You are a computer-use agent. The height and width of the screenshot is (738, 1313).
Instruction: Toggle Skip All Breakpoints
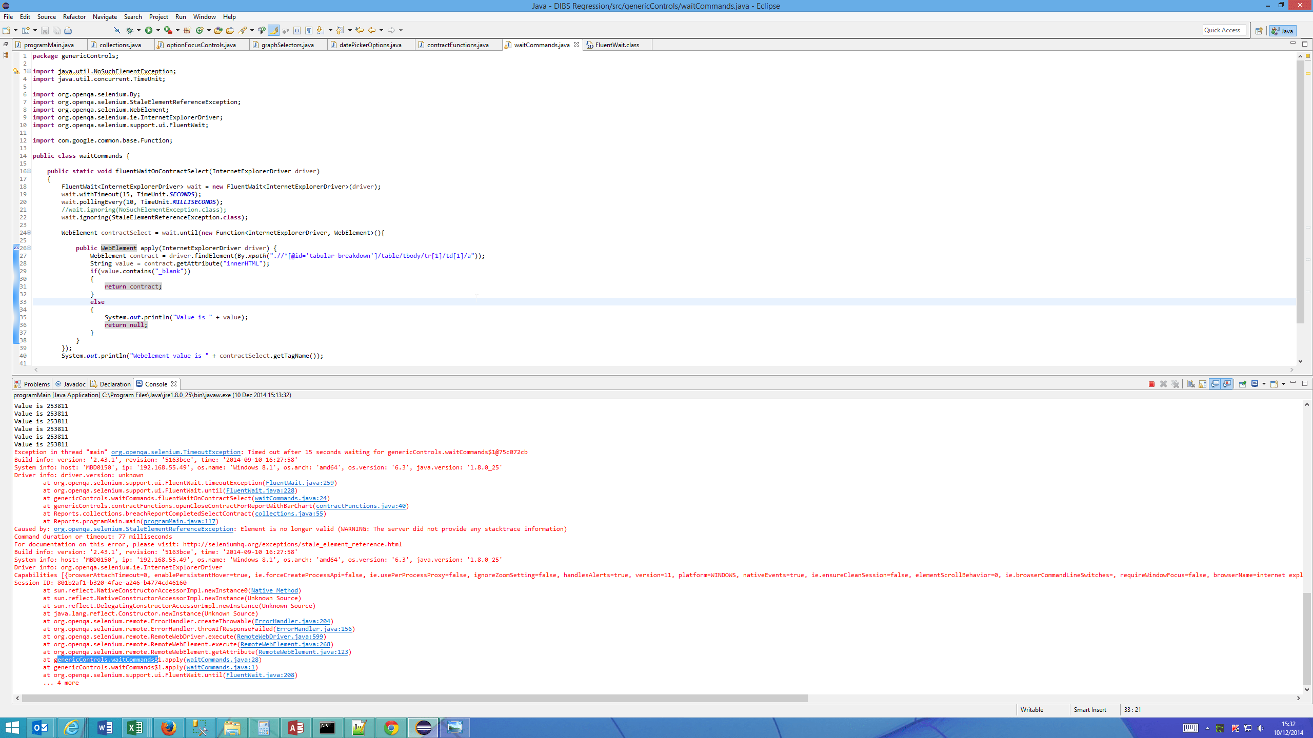(x=117, y=30)
